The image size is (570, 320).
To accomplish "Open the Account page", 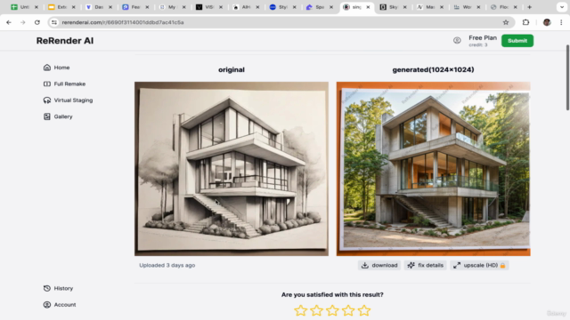I will (x=60, y=305).
